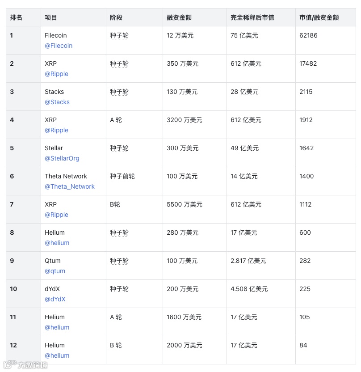
Task: Select the 完全稀释后市值 column header
Action: tap(252, 17)
